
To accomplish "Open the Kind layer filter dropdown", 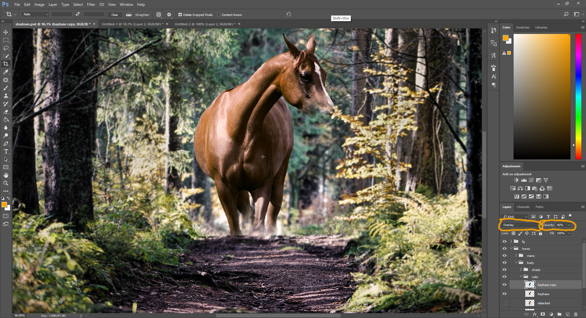I will pyautogui.click(x=515, y=216).
